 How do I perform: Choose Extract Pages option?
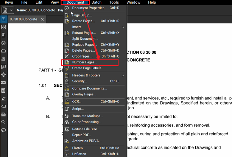[95, 33]
